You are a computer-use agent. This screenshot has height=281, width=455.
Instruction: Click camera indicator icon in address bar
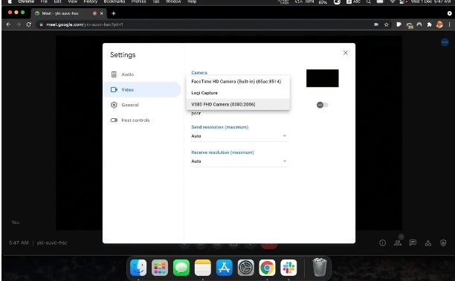(x=376, y=25)
